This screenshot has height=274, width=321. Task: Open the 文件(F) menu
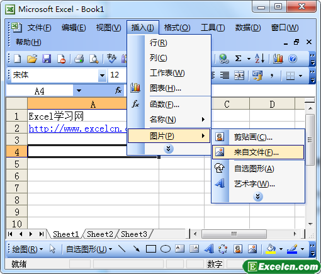(39, 28)
